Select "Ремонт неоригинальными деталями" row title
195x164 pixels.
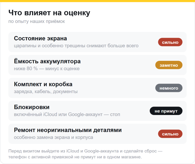[68, 130]
